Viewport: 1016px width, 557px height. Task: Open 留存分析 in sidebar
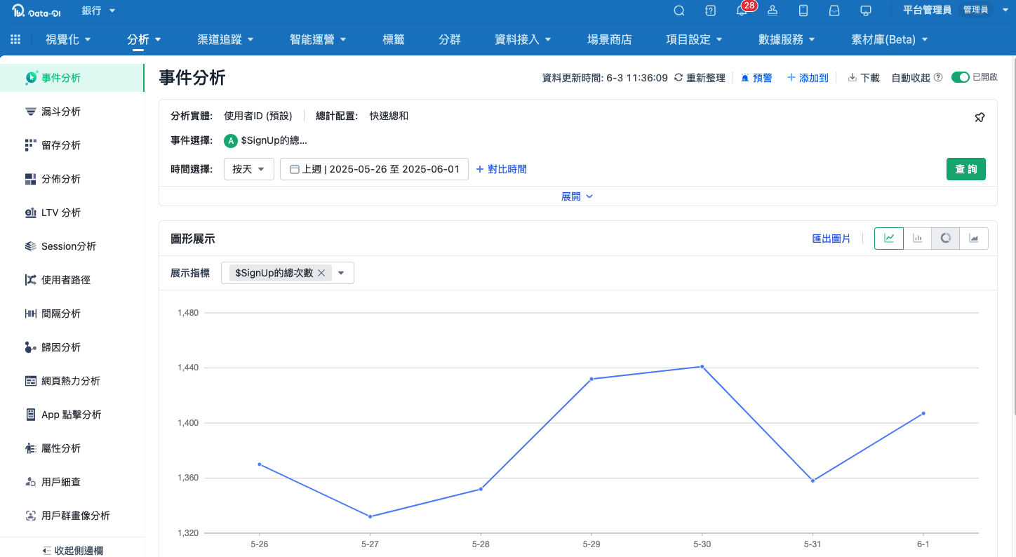point(72,145)
